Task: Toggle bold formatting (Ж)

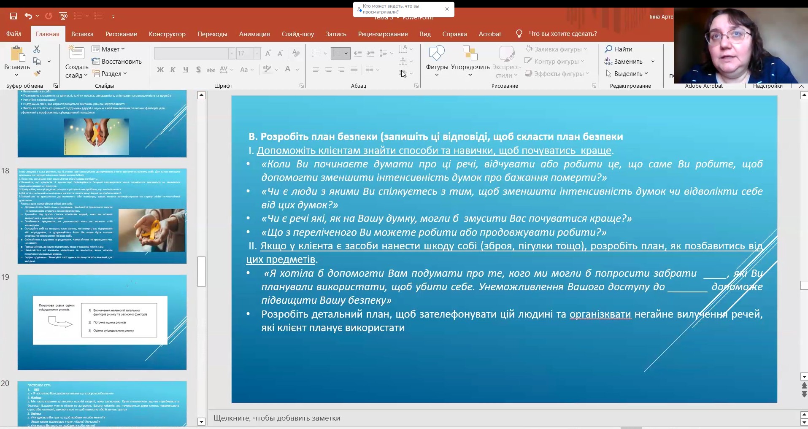Action: tap(160, 70)
